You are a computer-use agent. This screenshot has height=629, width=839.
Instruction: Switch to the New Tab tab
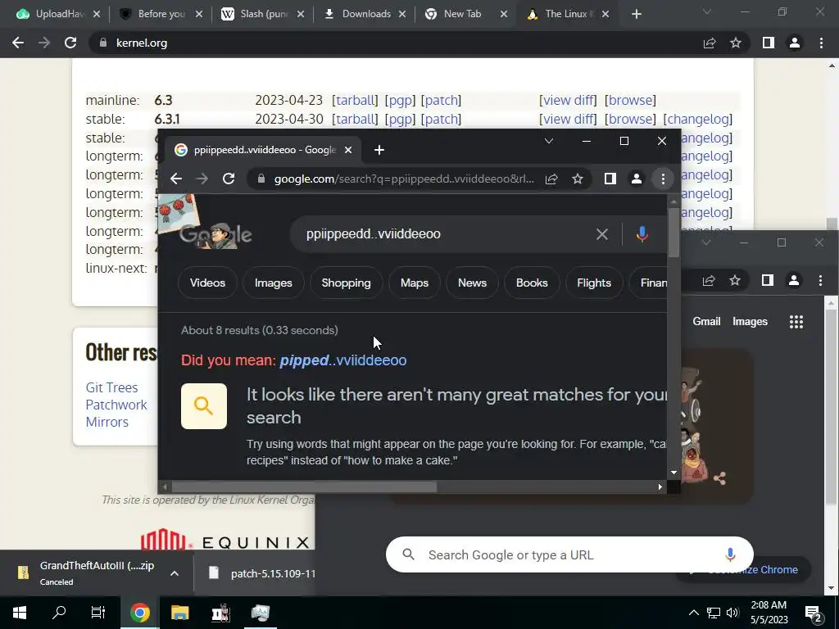click(x=455, y=14)
